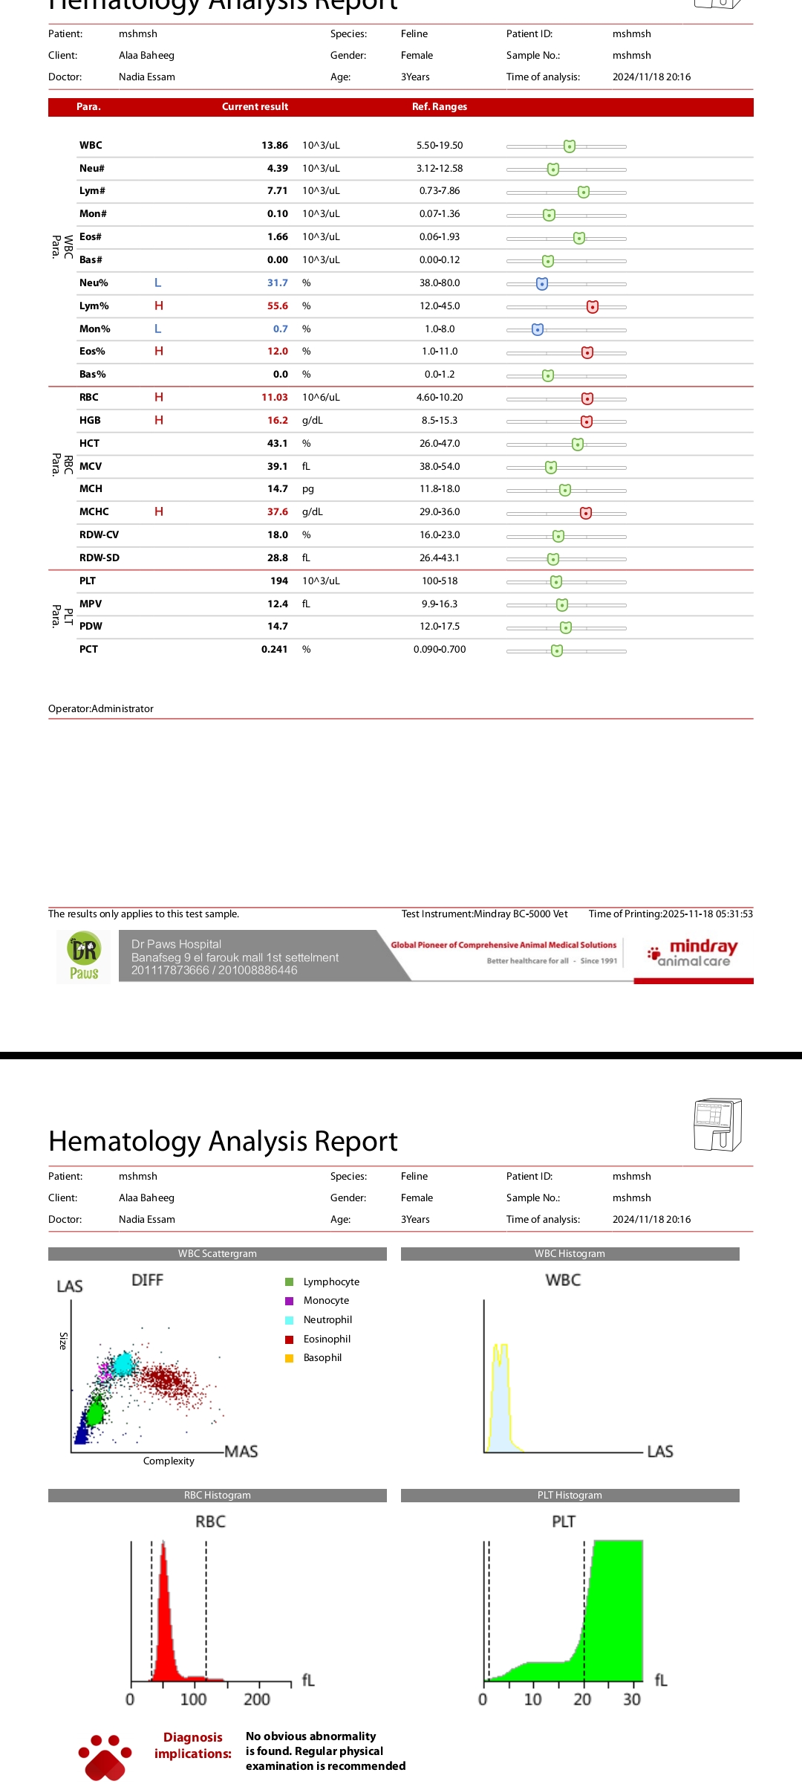802x1784 pixels.
Task: Click the MCV reference range slider bar
Action: pos(566,468)
